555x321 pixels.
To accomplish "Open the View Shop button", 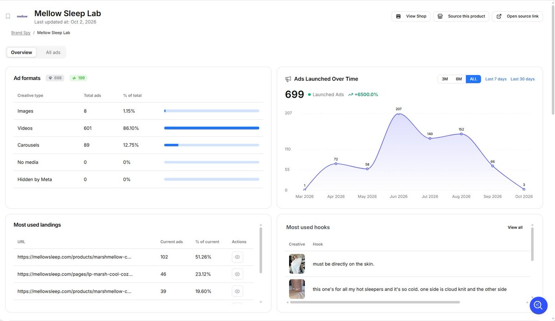I will pos(411,16).
